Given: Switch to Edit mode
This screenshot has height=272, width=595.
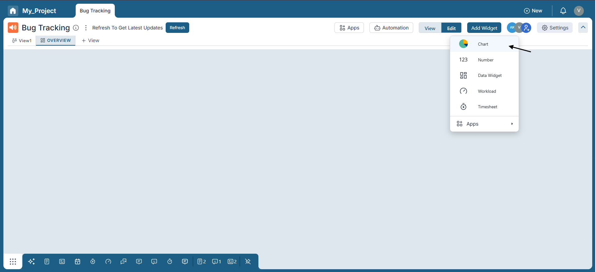Looking at the screenshot, I should 451,28.
